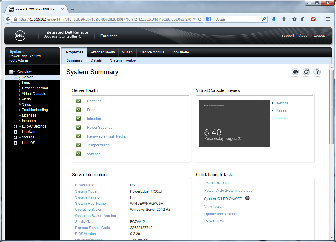Go to browser home page icon

click(x=284, y=19)
